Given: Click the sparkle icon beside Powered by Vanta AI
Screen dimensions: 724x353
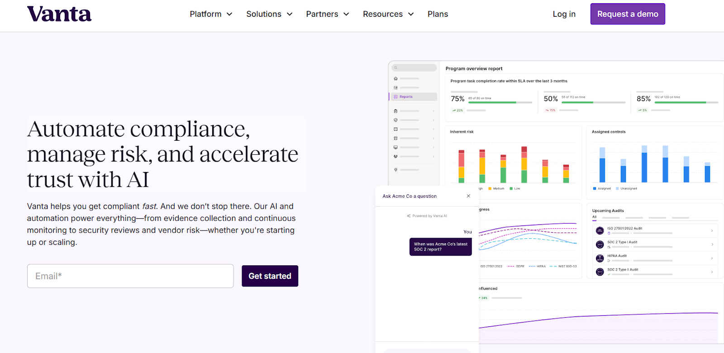Looking at the screenshot, I should pyautogui.click(x=409, y=216).
